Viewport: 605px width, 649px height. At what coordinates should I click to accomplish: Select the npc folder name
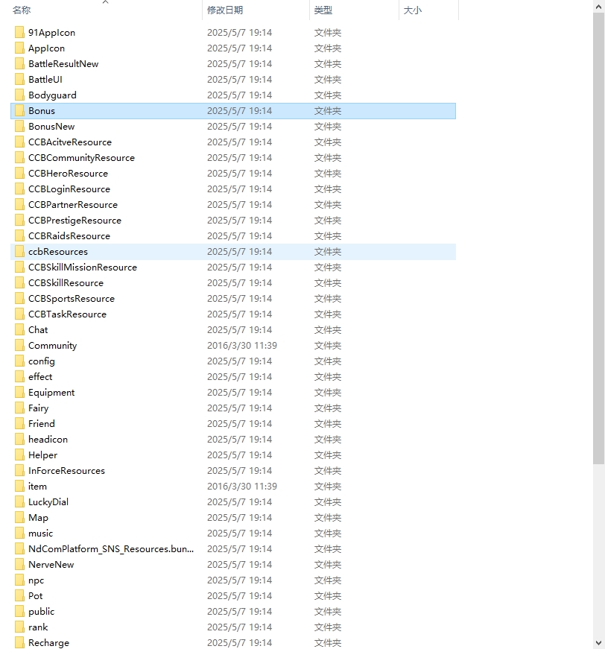point(36,580)
